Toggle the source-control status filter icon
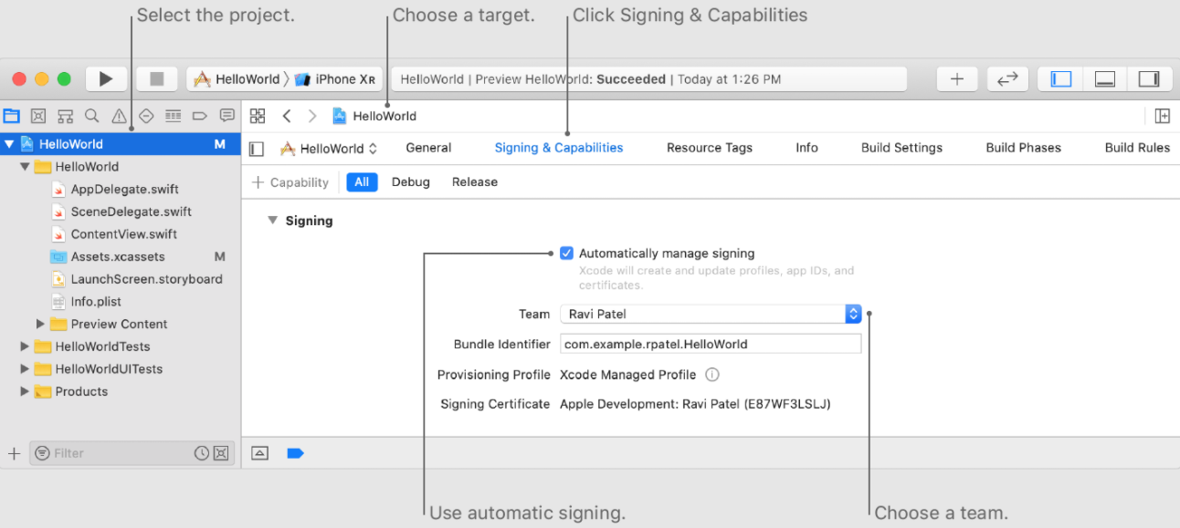 (221, 453)
